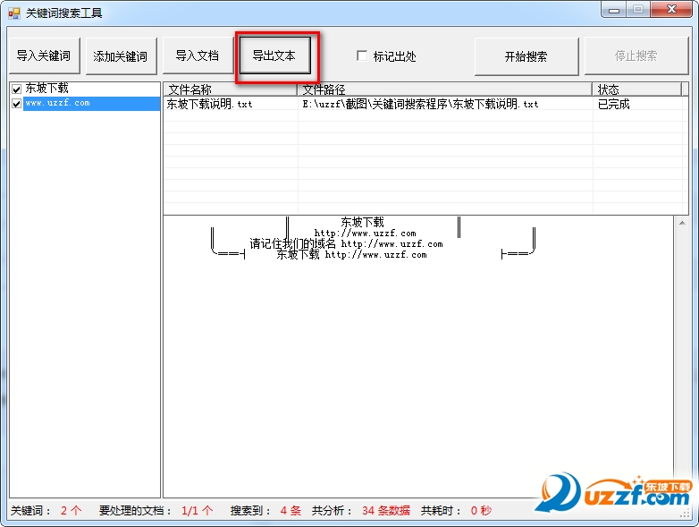Viewport: 699px width, 527px height.
Task: Start the search with 开始搜索
Action: point(526,56)
